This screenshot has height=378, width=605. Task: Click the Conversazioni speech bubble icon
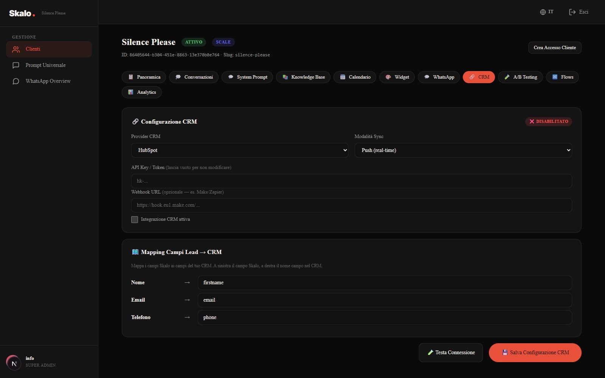click(x=178, y=77)
